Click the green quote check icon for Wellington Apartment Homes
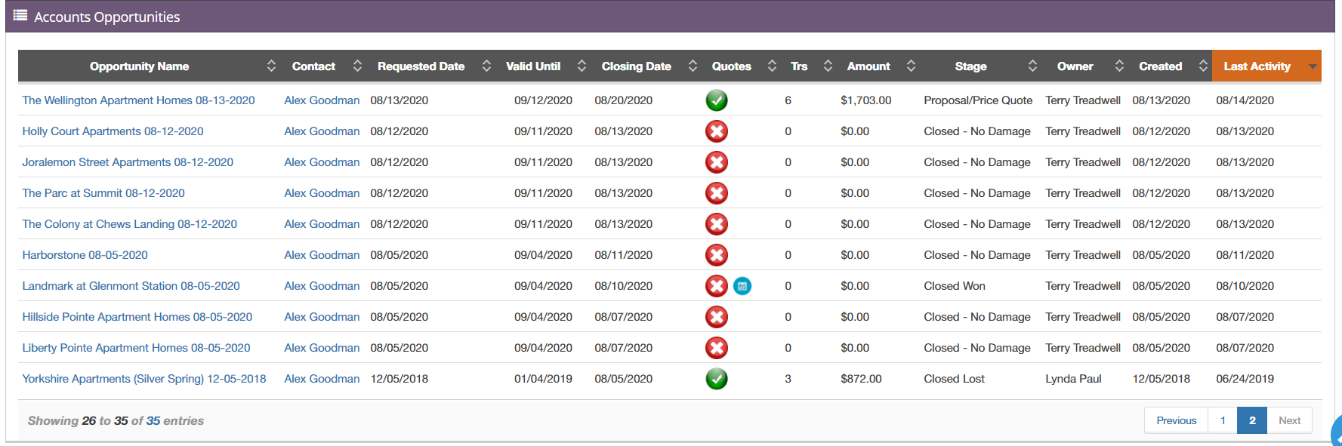Viewport: 1342px width, 446px height. [717, 100]
